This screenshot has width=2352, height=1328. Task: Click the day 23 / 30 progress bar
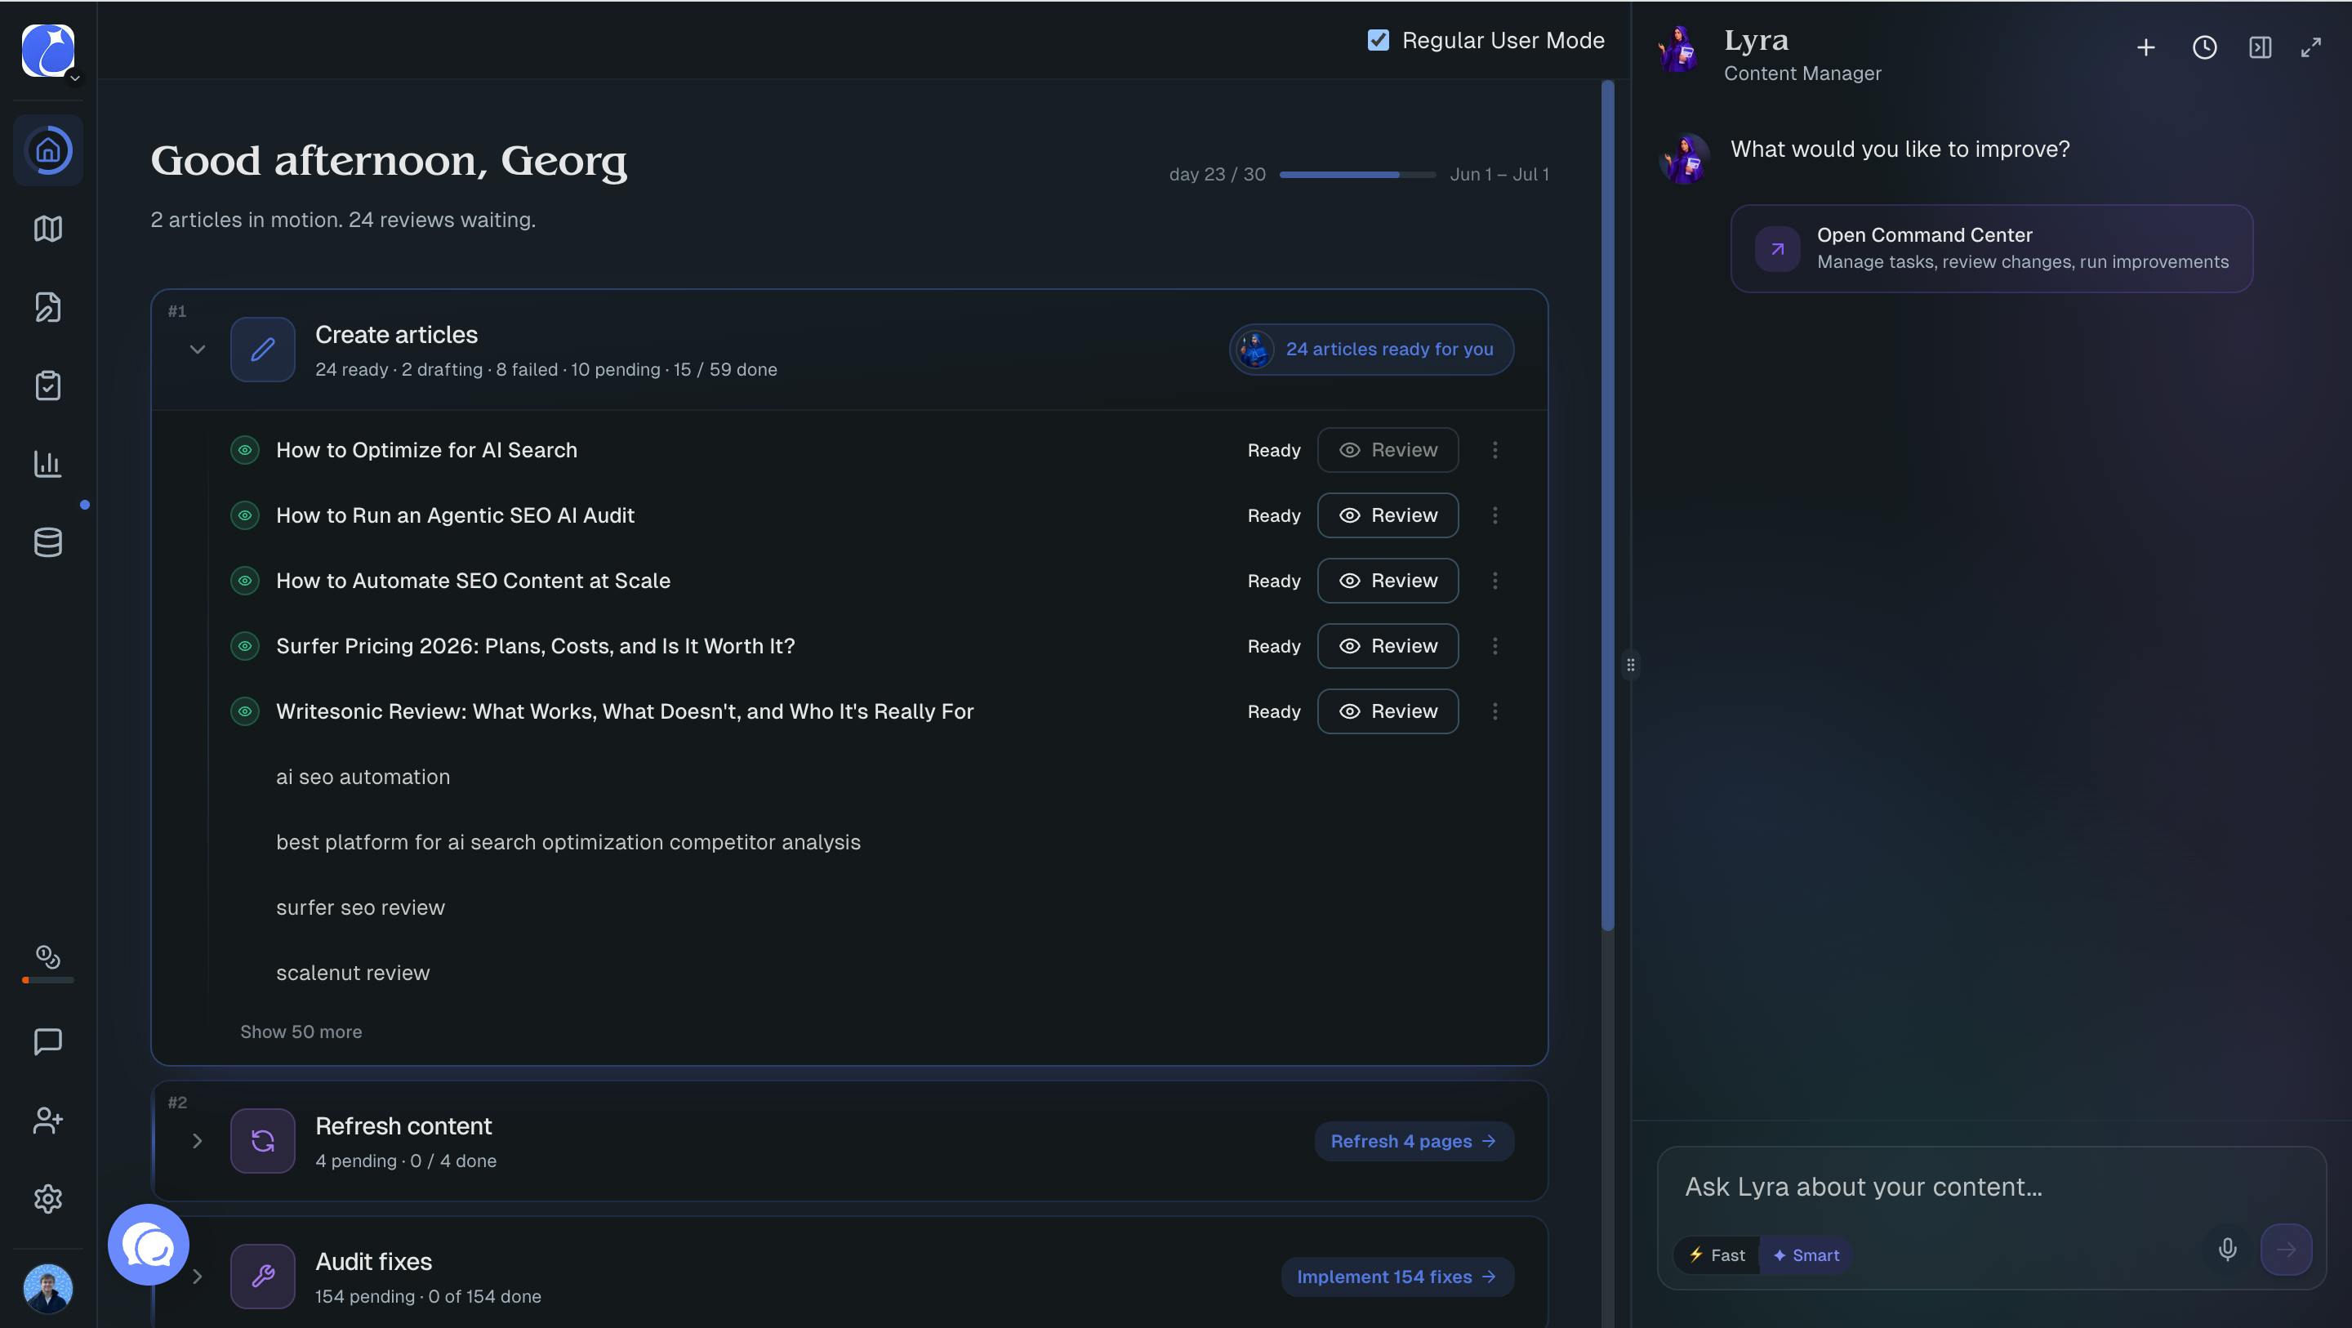pos(1357,175)
